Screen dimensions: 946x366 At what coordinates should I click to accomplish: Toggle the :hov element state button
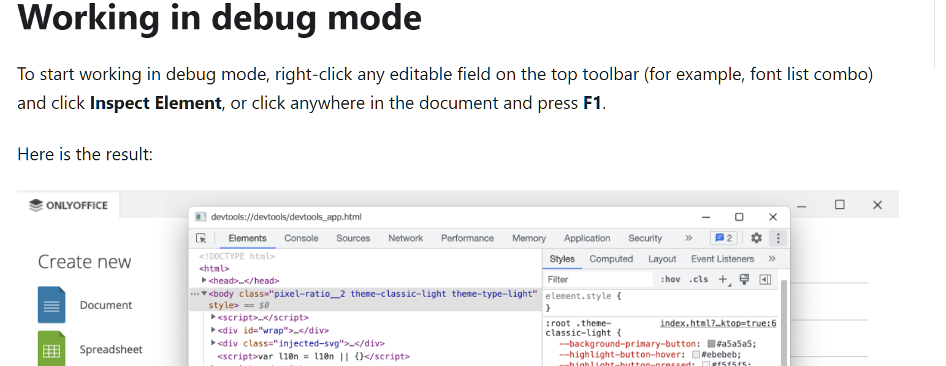(670, 279)
